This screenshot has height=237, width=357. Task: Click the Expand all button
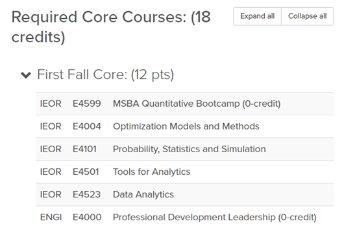pos(257,16)
